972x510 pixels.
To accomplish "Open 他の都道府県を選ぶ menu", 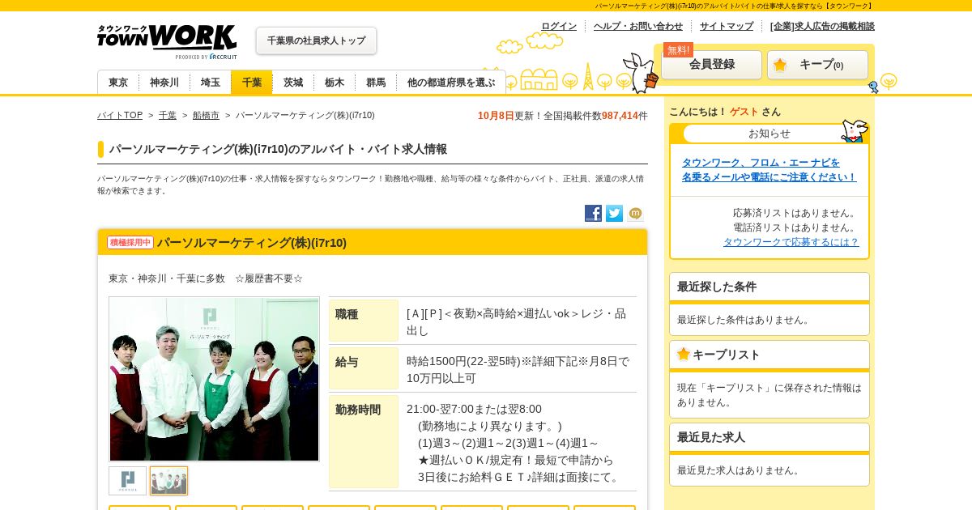I will [451, 83].
